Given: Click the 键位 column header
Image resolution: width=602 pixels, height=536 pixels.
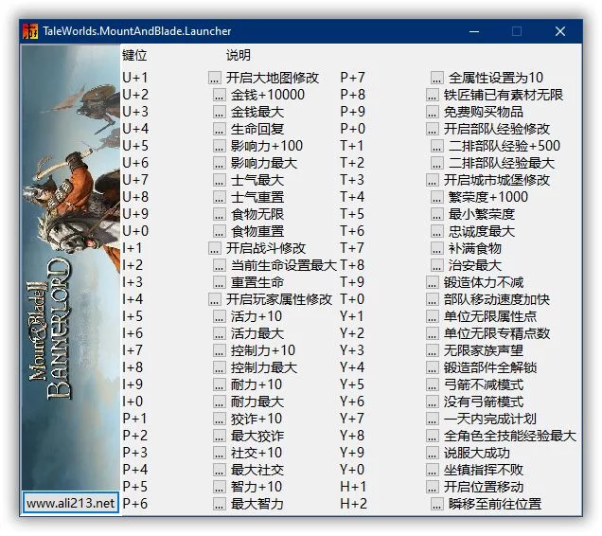Looking at the screenshot, I should coord(134,55).
